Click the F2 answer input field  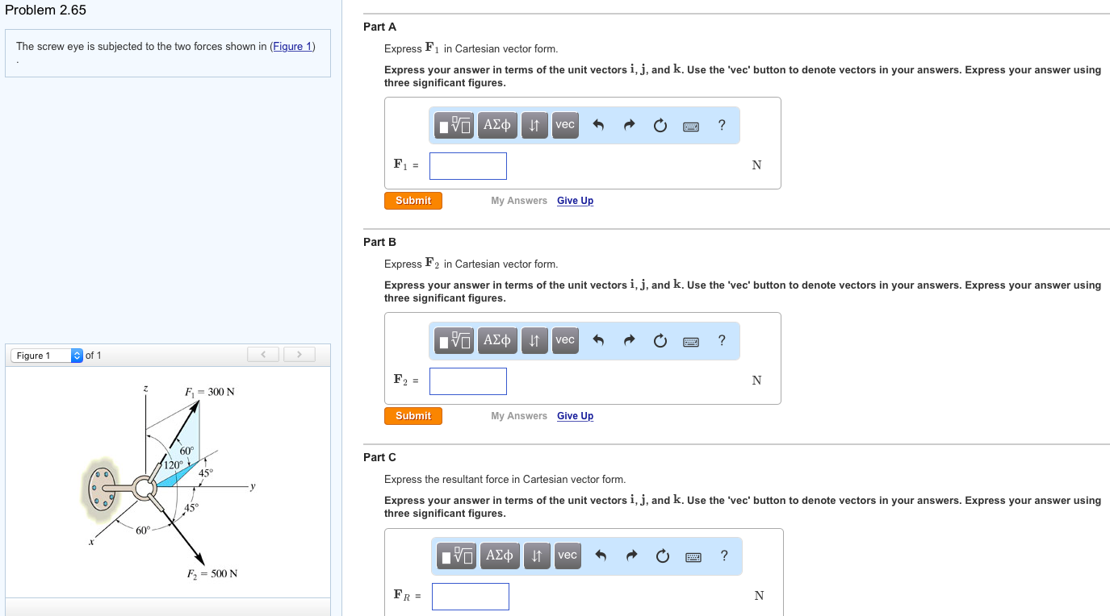coord(468,381)
